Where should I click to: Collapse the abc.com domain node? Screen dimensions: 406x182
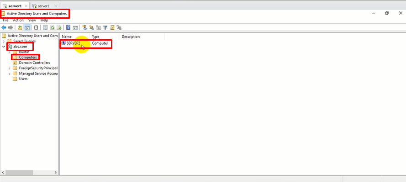pos(3,47)
